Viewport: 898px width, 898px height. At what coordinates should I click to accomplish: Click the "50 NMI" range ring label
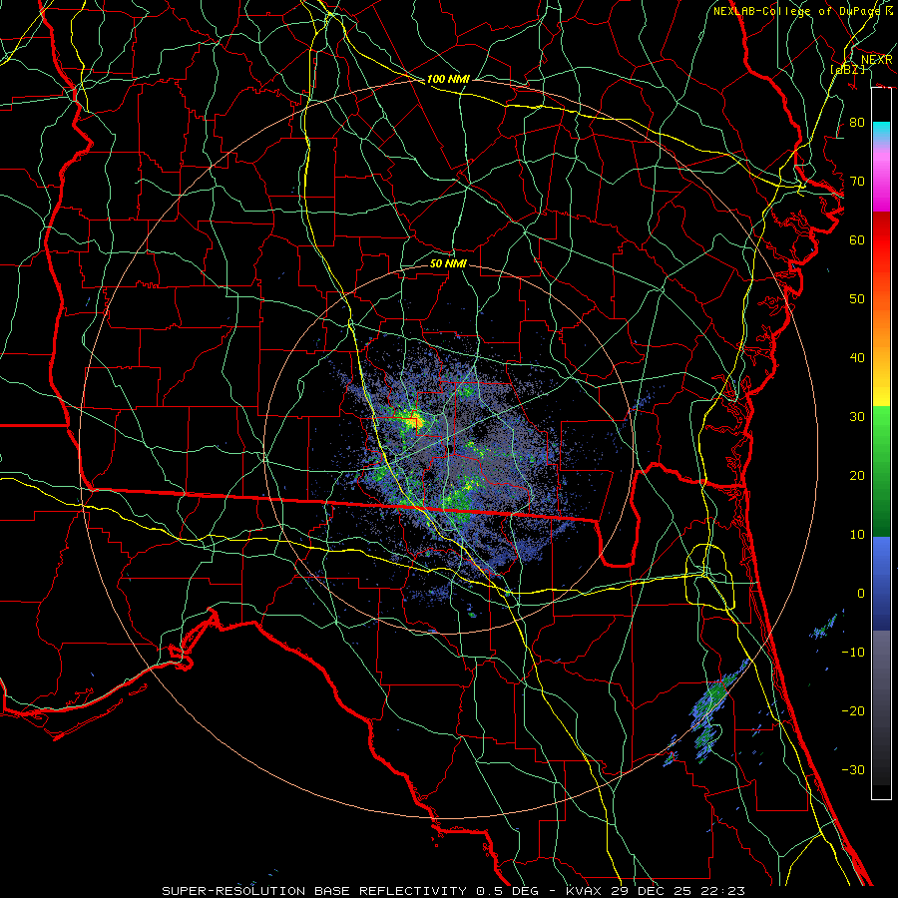[448, 263]
